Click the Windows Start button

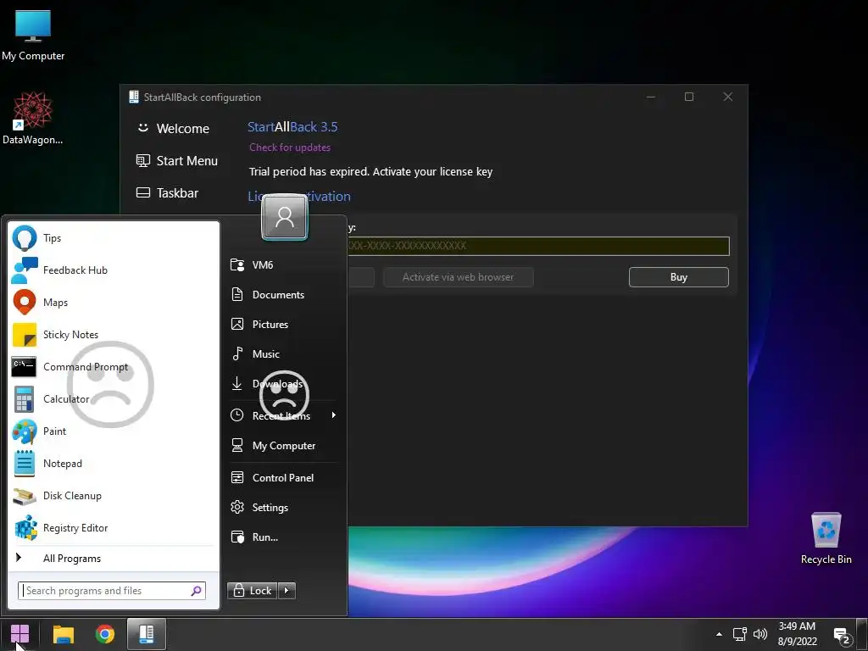[20, 634]
